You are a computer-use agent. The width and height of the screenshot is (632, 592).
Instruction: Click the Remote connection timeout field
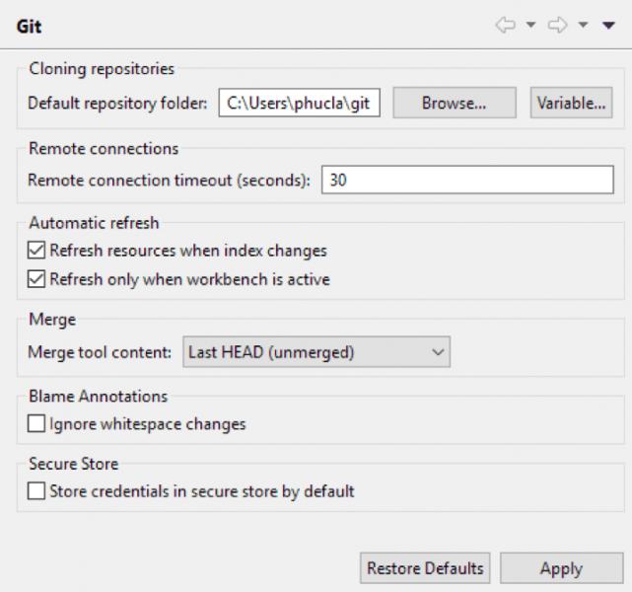point(467,181)
